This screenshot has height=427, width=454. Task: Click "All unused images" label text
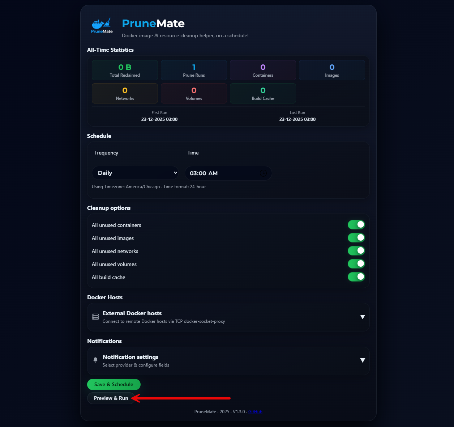113,238
